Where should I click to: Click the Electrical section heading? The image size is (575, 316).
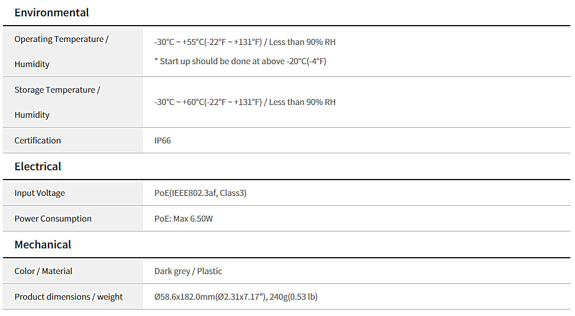point(38,166)
